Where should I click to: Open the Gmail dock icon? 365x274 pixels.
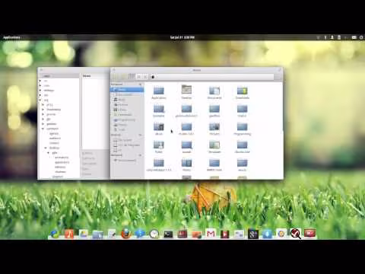[x=211, y=234]
